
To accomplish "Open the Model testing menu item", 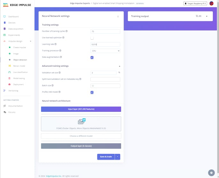I will (x=19, y=78).
